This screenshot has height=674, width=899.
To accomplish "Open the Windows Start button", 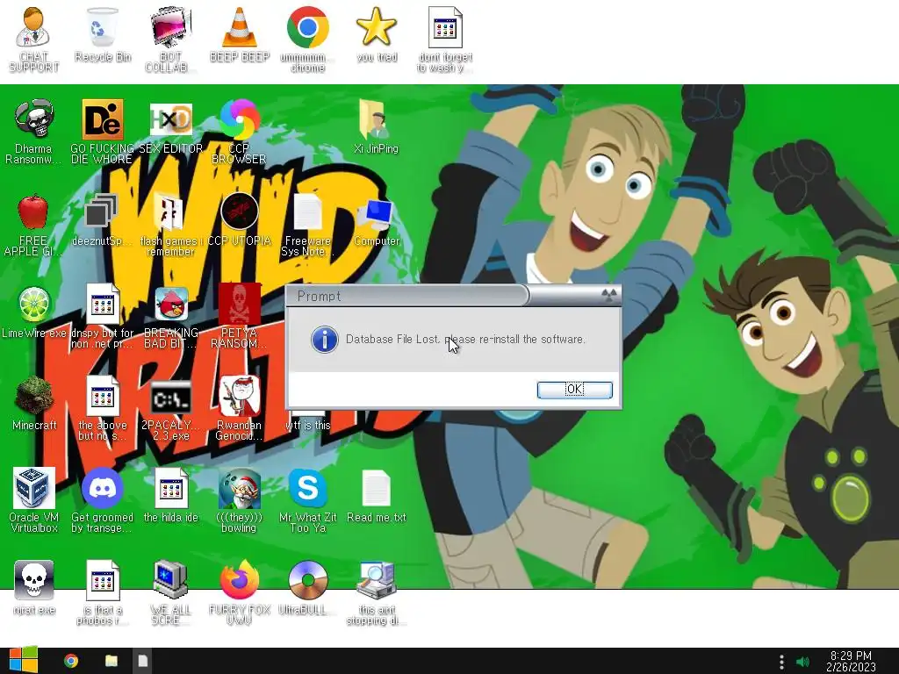I will [x=24, y=661].
